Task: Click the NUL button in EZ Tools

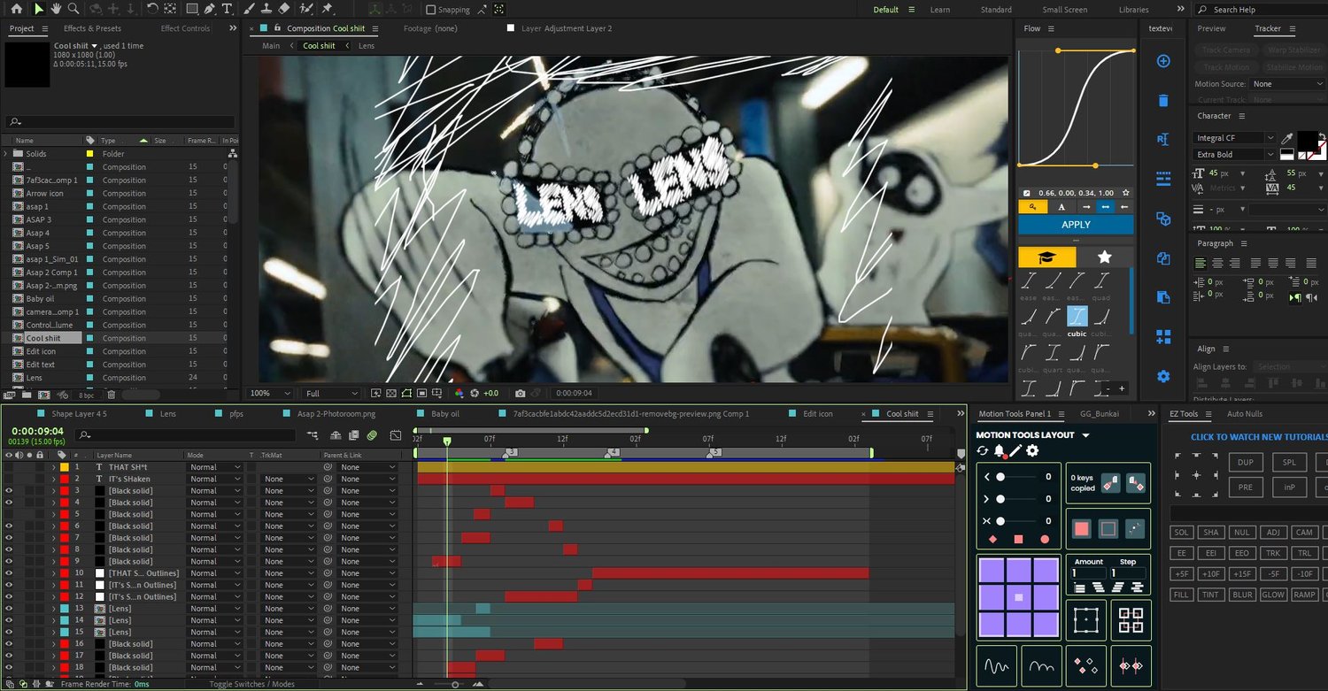Action: [x=1242, y=532]
